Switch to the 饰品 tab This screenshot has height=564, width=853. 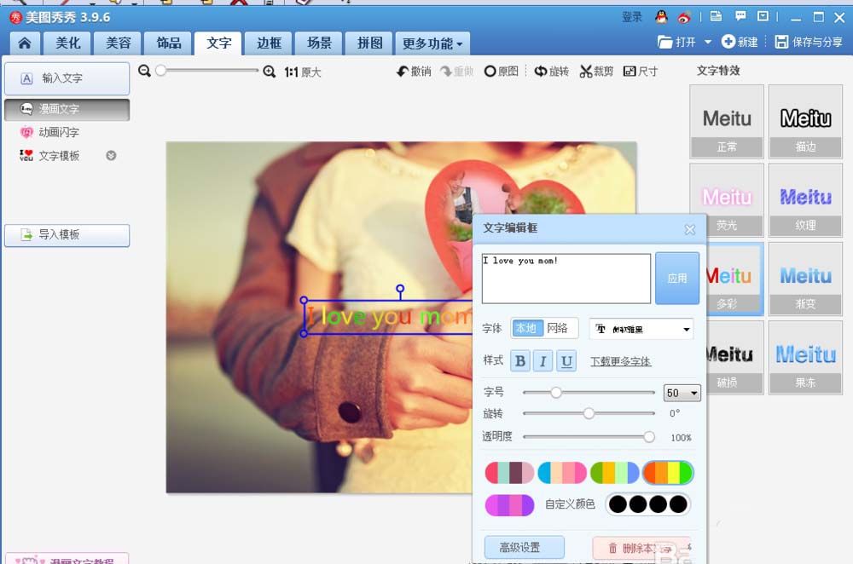169,43
